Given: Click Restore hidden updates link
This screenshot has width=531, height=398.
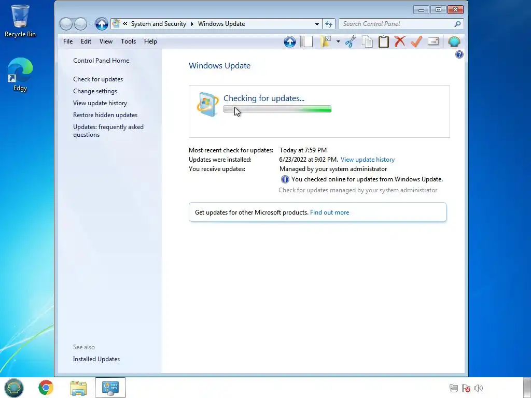Looking at the screenshot, I should pyautogui.click(x=105, y=115).
